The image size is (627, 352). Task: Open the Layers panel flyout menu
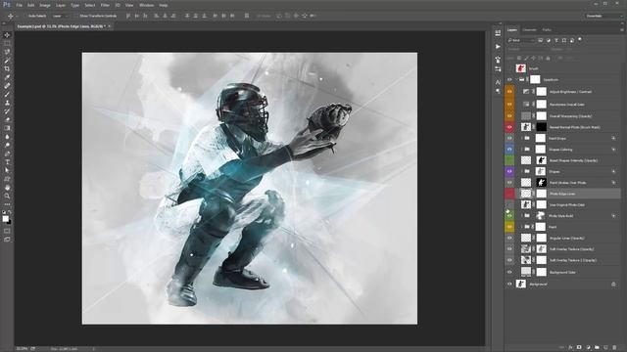click(x=622, y=30)
